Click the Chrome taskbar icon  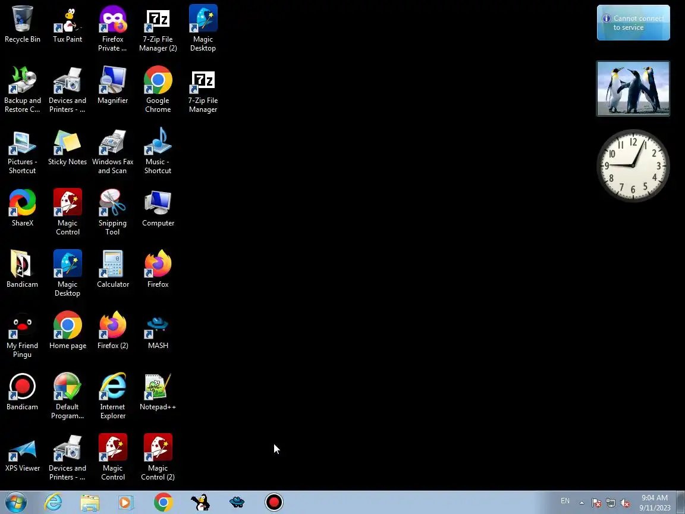point(163,502)
